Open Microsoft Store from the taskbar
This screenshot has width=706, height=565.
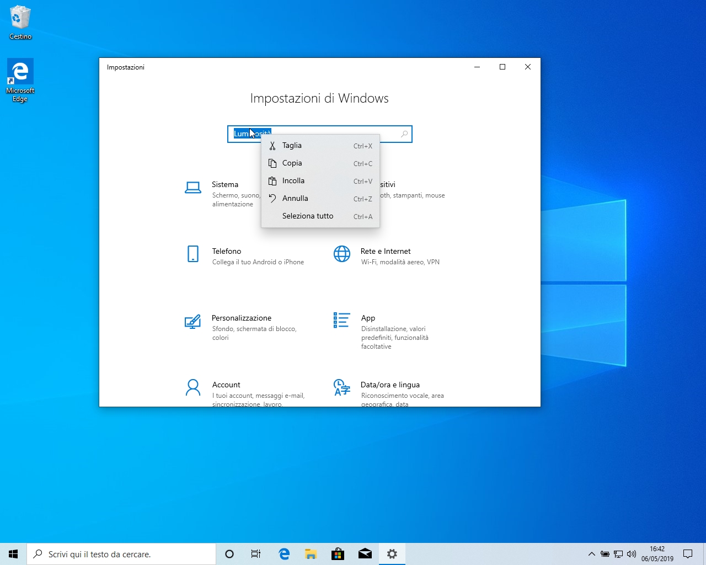coord(338,554)
